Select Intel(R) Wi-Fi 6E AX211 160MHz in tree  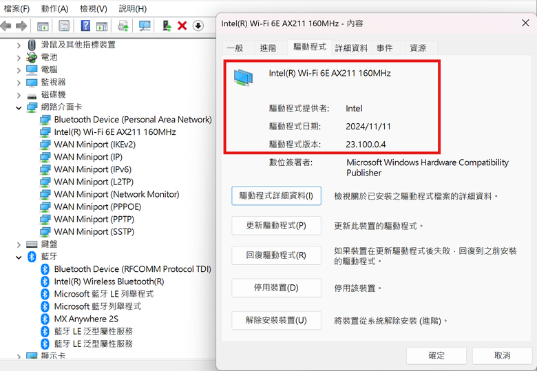coord(115,132)
